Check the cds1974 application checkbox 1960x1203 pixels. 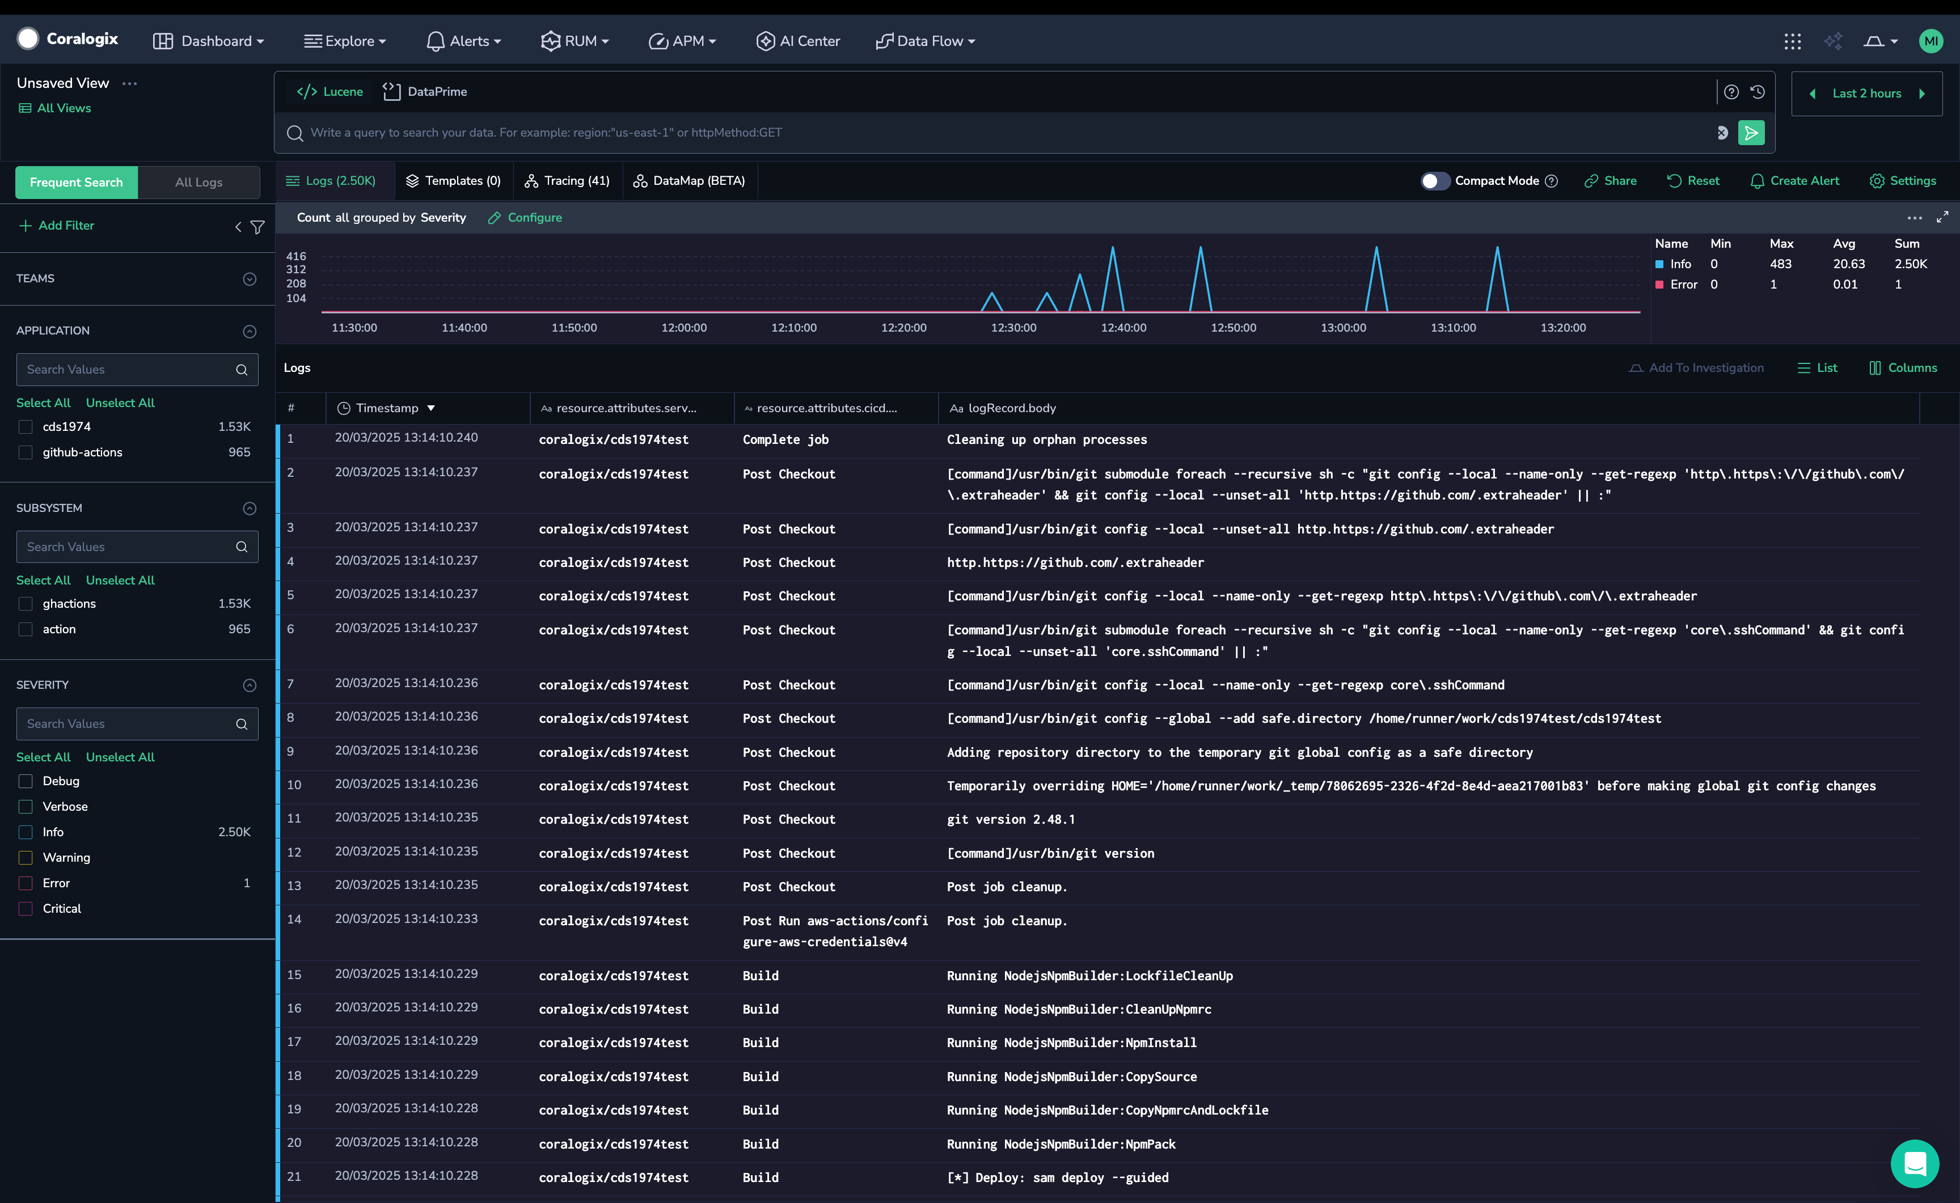point(26,427)
